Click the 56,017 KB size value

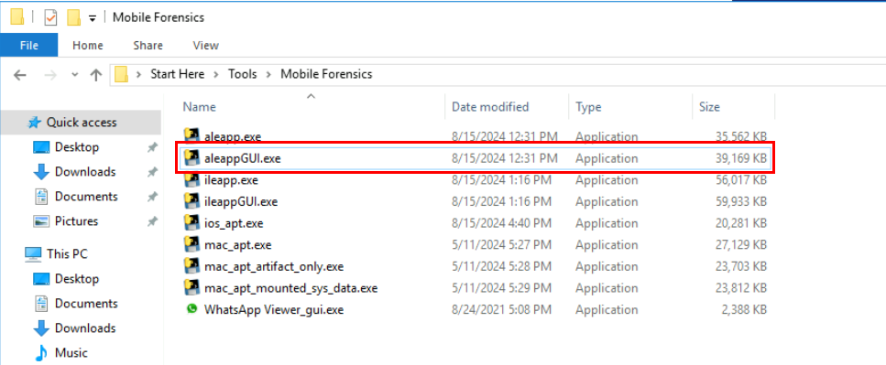(741, 180)
